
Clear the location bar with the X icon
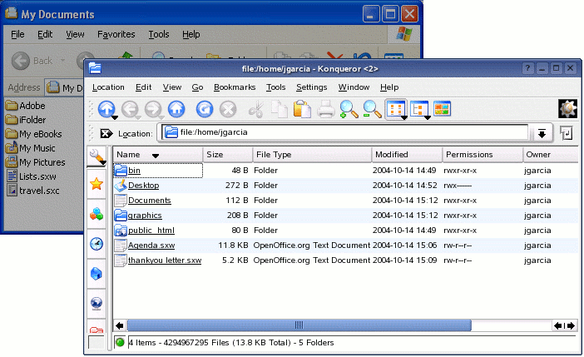click(106, 133)
